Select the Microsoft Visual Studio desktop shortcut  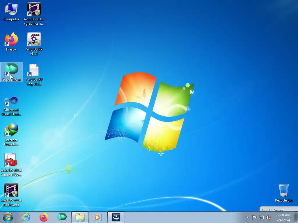tap(11, 106)
